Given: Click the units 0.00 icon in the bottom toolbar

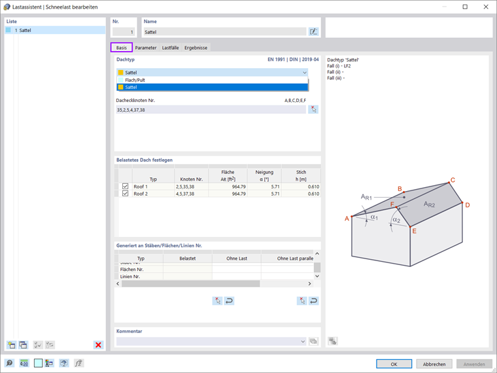Looking at the screenshot, I should click(x=24, y=363).
